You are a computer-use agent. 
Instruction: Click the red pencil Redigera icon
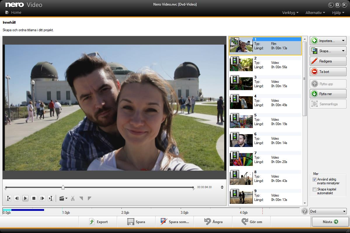pos(314,61)
